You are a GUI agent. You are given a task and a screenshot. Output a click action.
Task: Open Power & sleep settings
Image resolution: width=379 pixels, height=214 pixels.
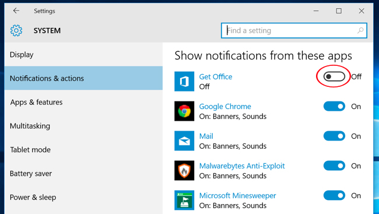click(x=83, y=197)
